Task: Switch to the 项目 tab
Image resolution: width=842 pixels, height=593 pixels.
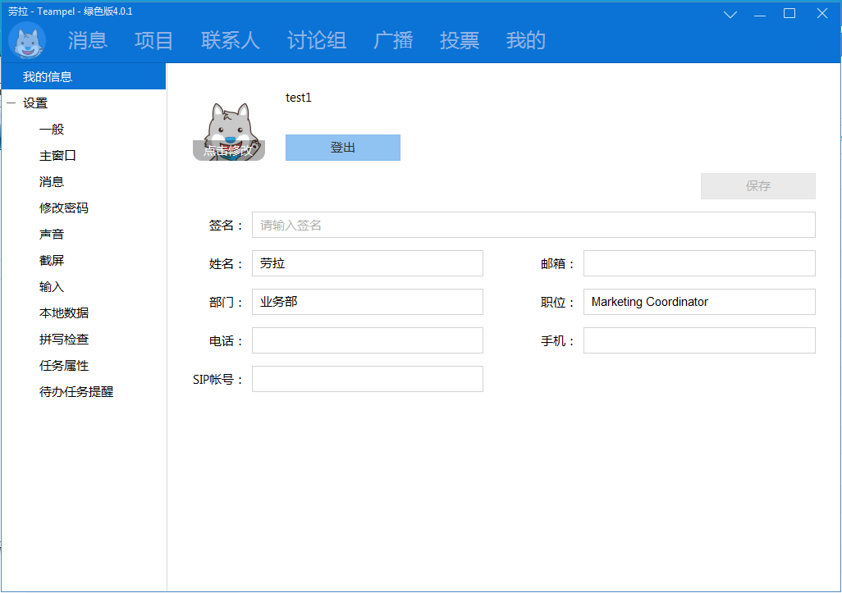Action: tap(153, 40)
